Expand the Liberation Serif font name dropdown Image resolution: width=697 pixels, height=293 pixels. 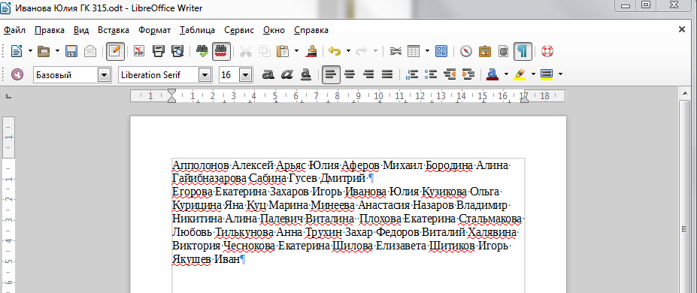click(205, 75)
